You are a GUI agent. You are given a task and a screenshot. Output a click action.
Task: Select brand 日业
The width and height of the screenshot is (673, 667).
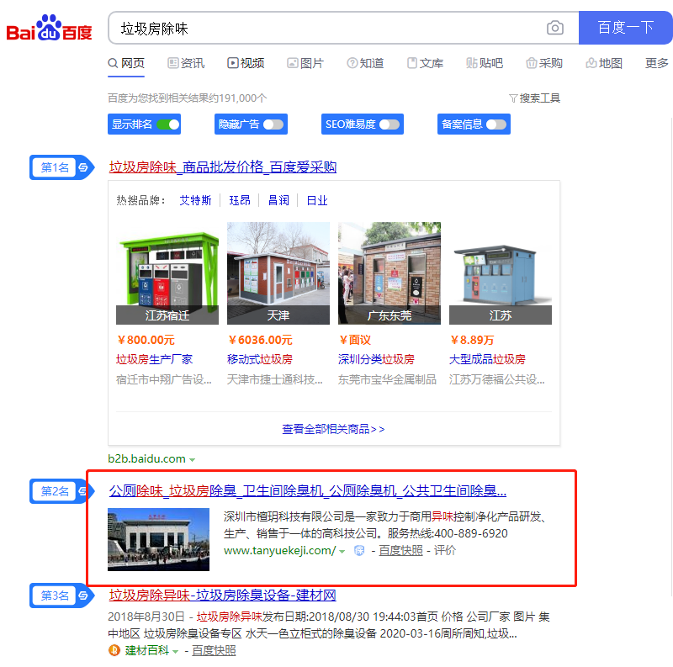(317, 200)
